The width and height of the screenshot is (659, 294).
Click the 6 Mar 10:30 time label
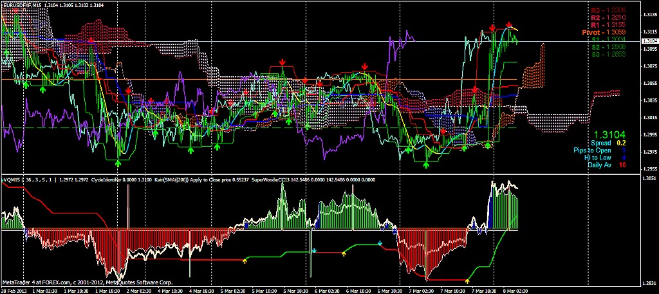tap(357, 290)
